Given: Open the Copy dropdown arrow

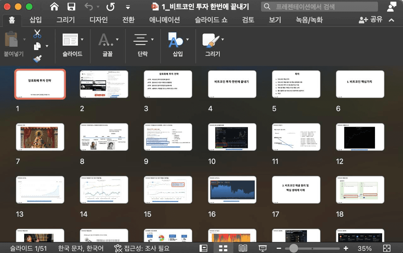Looking at the screenshot, I should tap(47, 46).
